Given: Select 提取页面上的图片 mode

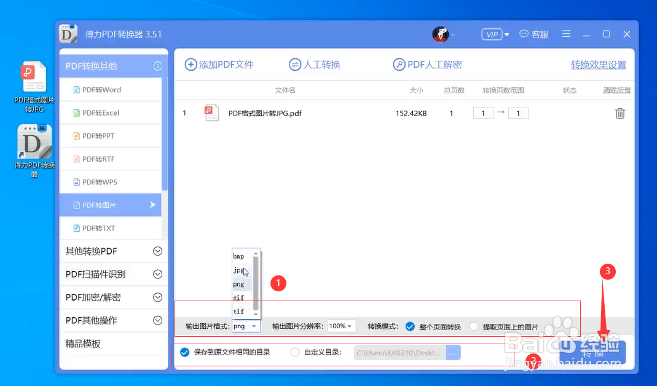Looking at the screenshot, I should click(474, 326).
